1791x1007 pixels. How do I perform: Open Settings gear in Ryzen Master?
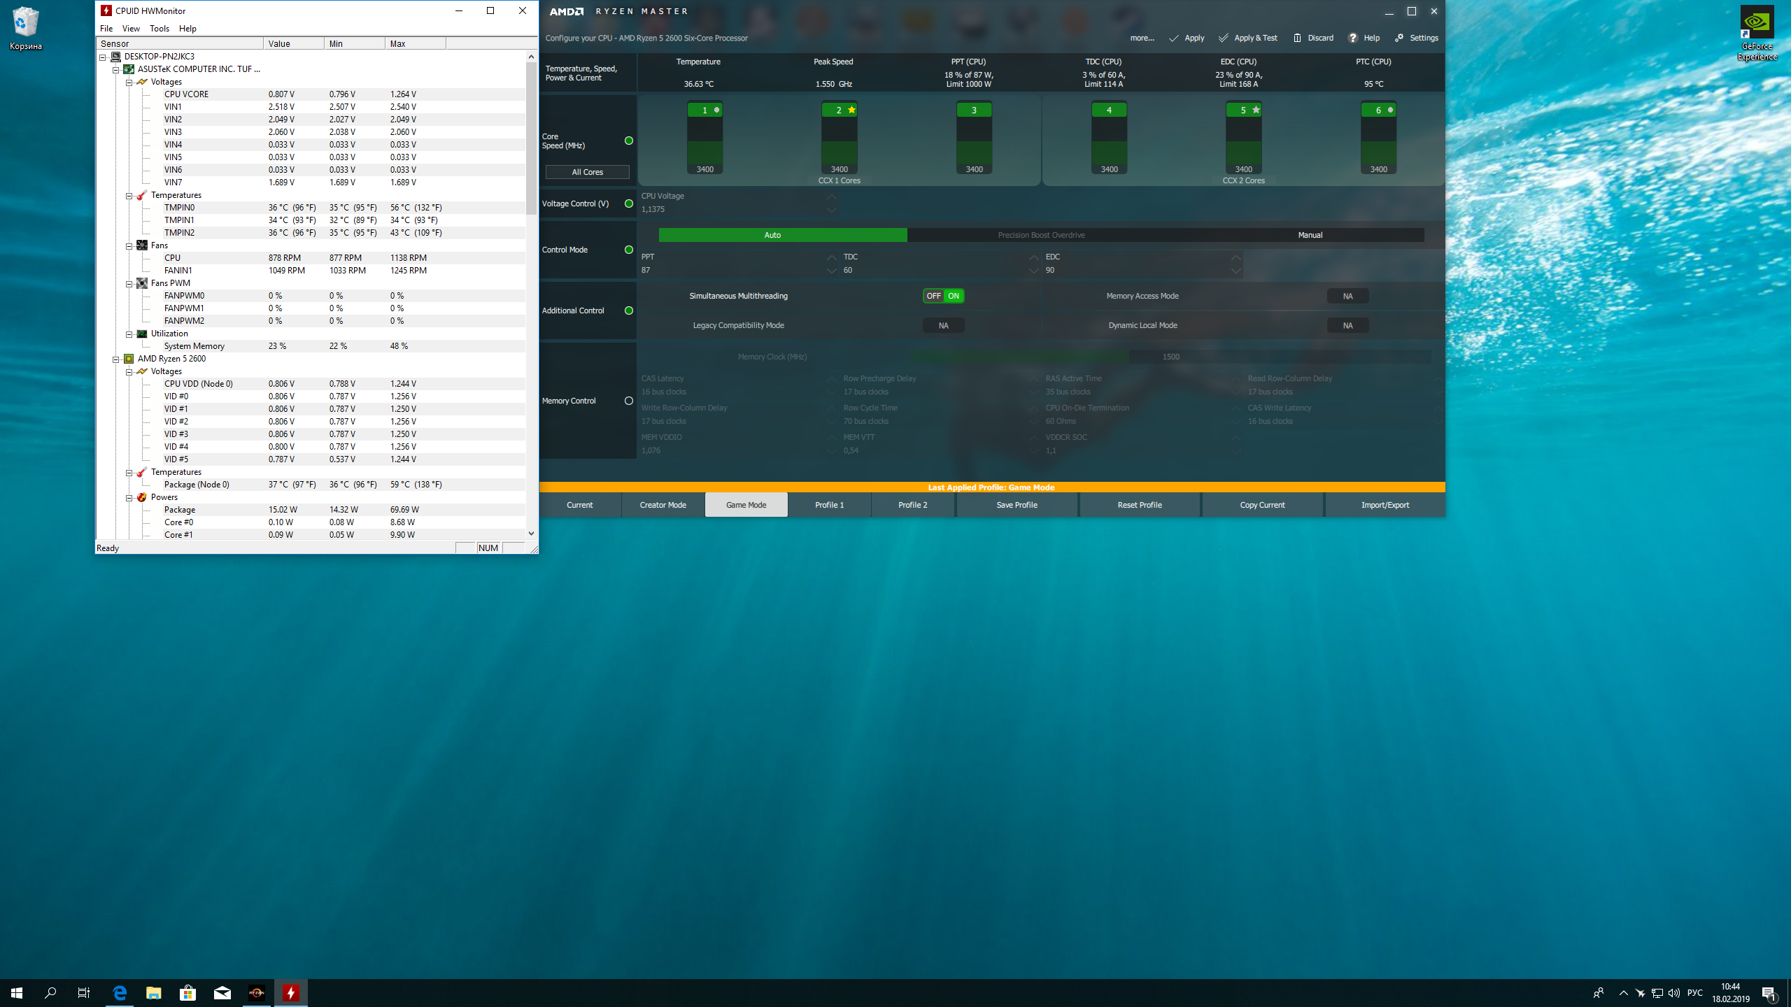(1399, 38)
